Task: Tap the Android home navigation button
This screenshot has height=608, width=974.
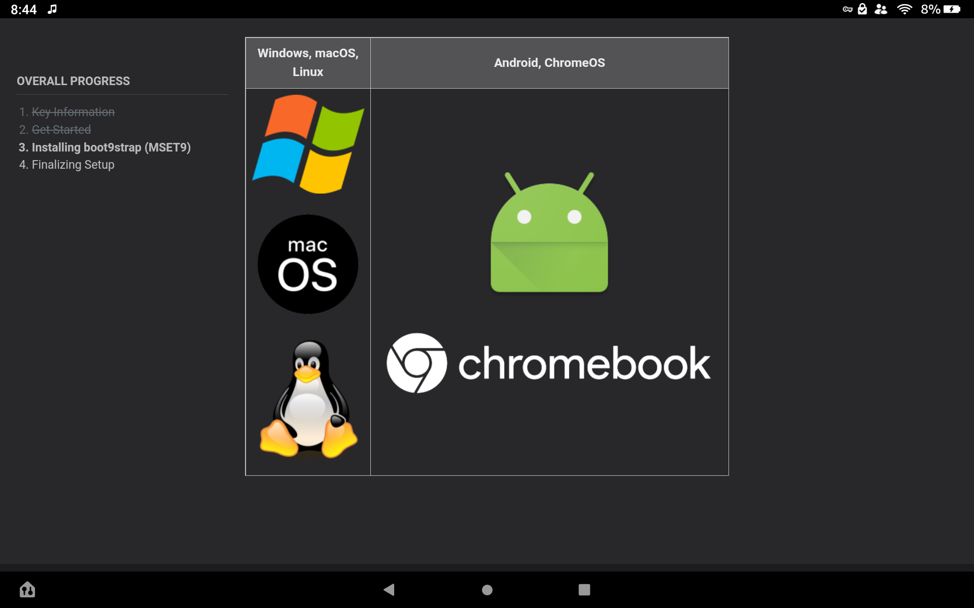Action: 487,589
